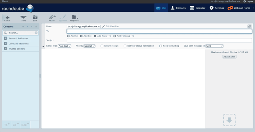The height and width of the screenshot is (132, 255).
Task: Enable Return receipt checkbox
Action: (102, 46)
